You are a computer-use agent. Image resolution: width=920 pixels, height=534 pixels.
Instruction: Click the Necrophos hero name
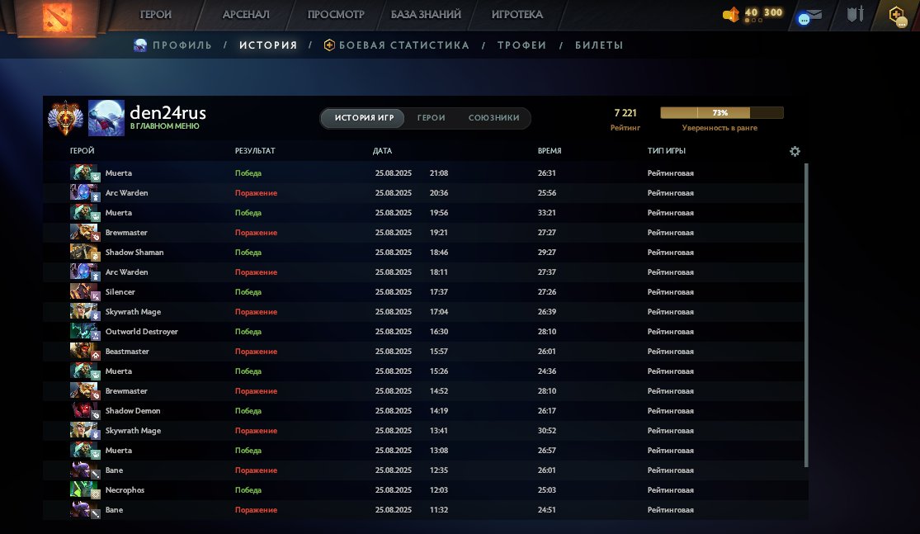click(x=125, y=490)
